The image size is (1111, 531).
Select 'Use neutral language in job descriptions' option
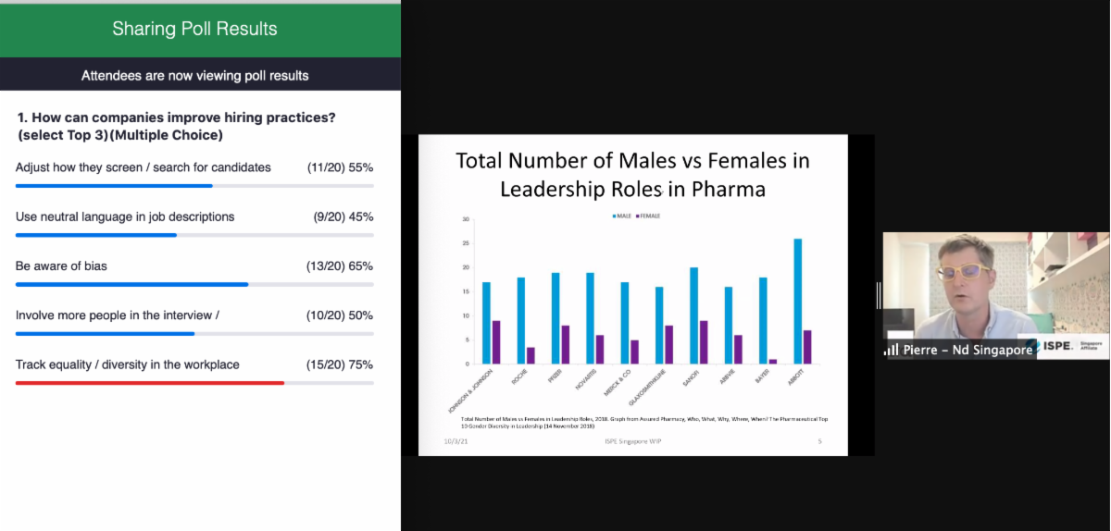click(x=125, y=216)
